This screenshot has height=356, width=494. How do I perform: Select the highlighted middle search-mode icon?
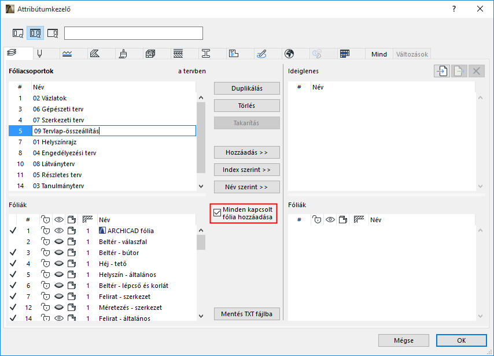click(x=35, y=33)
